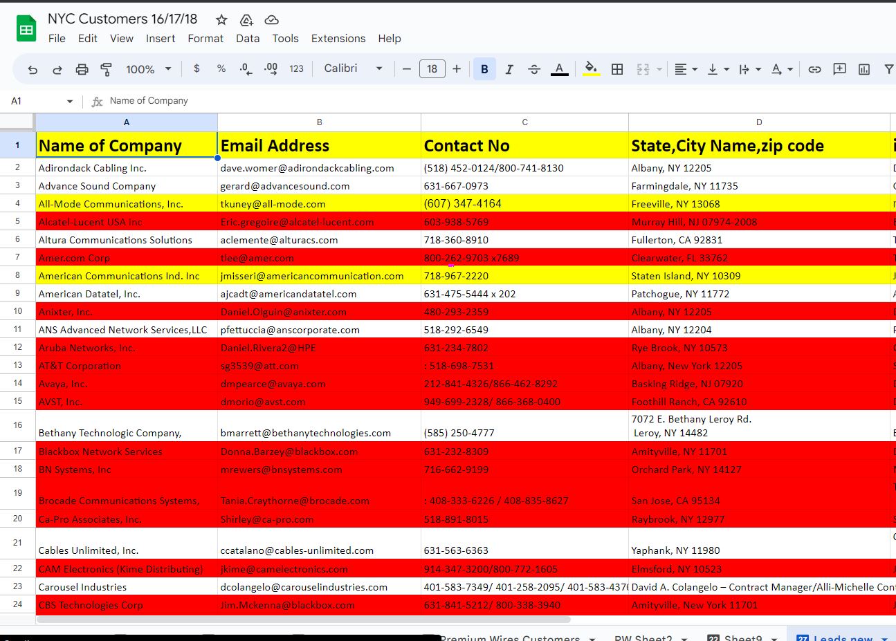
Task: Toggle Strikethrough formatting
Action: [x=534, y=69]
